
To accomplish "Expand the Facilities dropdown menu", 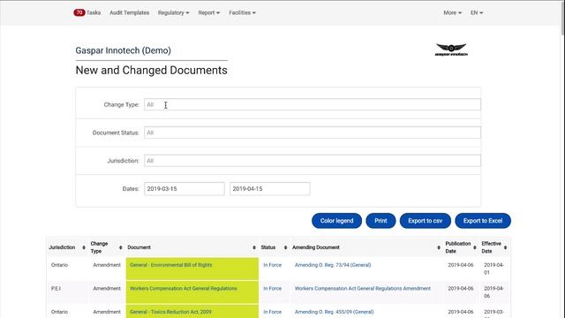I will (x=242, y=12).
